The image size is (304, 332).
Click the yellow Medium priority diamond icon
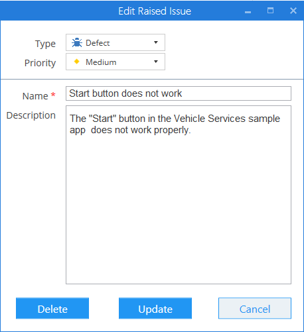[76, 62]
